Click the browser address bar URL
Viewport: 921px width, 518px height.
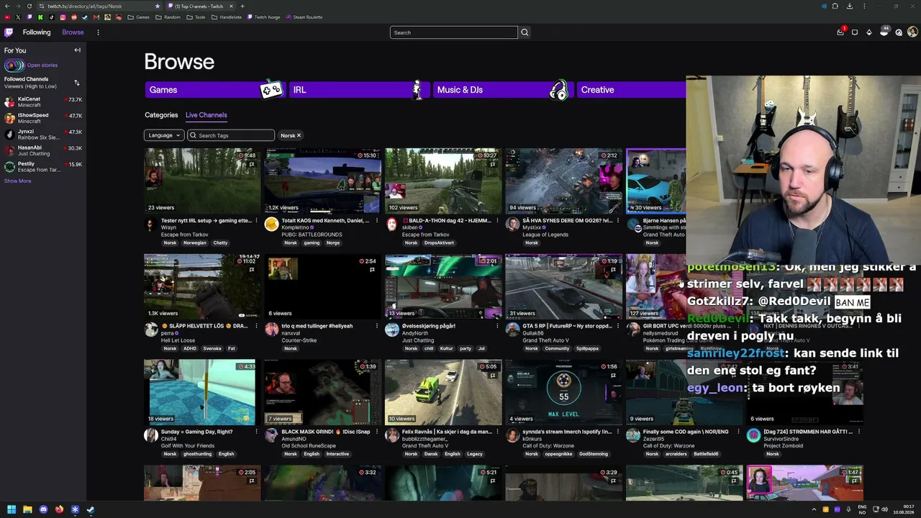(85, 6)
